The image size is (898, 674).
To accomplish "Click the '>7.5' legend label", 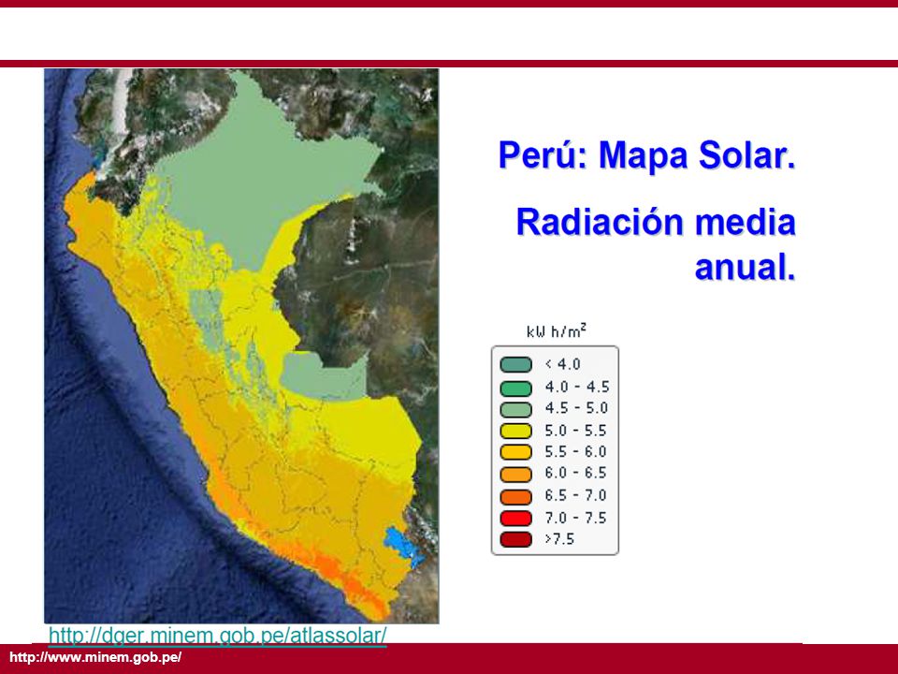I will (559, 539).
